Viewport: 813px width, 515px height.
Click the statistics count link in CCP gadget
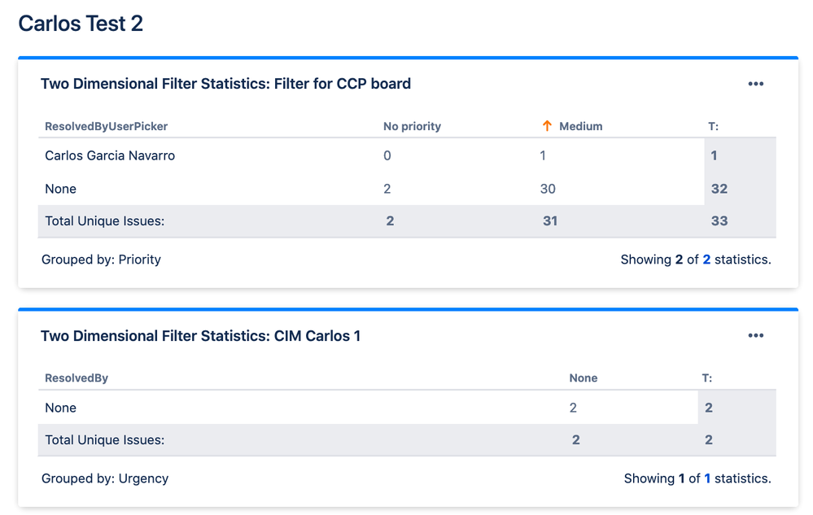tap(706, 260)
